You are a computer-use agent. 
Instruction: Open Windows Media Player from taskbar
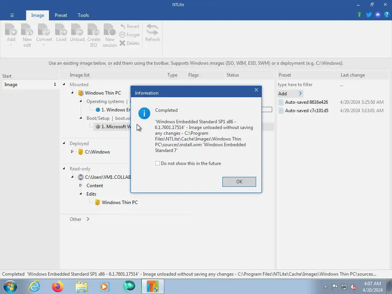coord(105,286)
